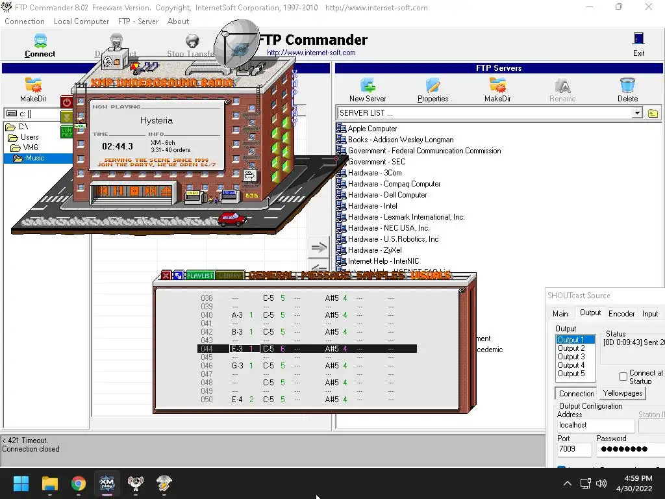This screenshot has height=499, width=665.
Task: Click the LIST booth on XMPlay building
Action: coord(229,196)
